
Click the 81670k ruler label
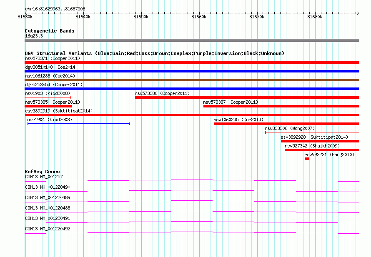pyautogui.click(x=257, y=17)
